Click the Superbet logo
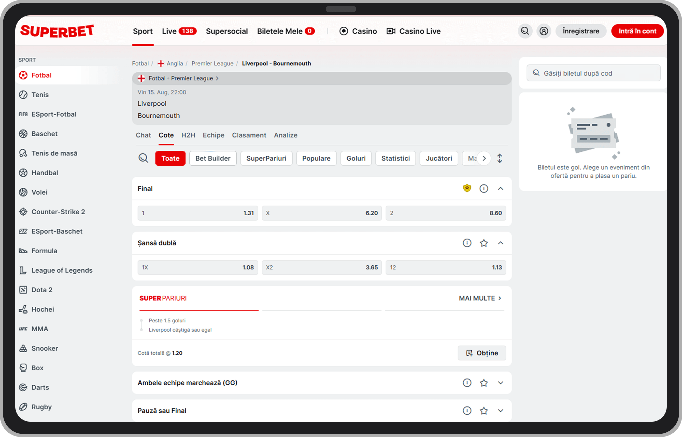The width and height of the screenshot is (682, 437). pyautogui.click(x=57, y=31)
